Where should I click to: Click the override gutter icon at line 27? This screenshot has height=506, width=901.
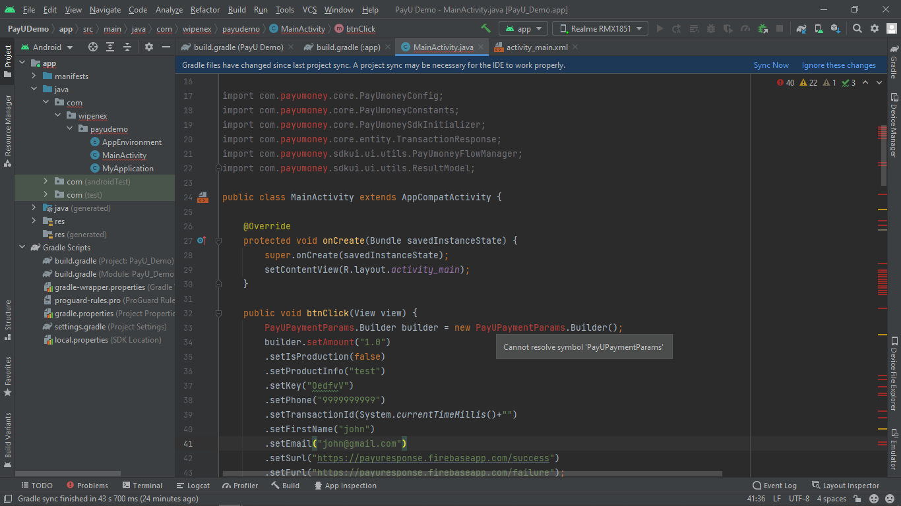(x=202, y=240)
